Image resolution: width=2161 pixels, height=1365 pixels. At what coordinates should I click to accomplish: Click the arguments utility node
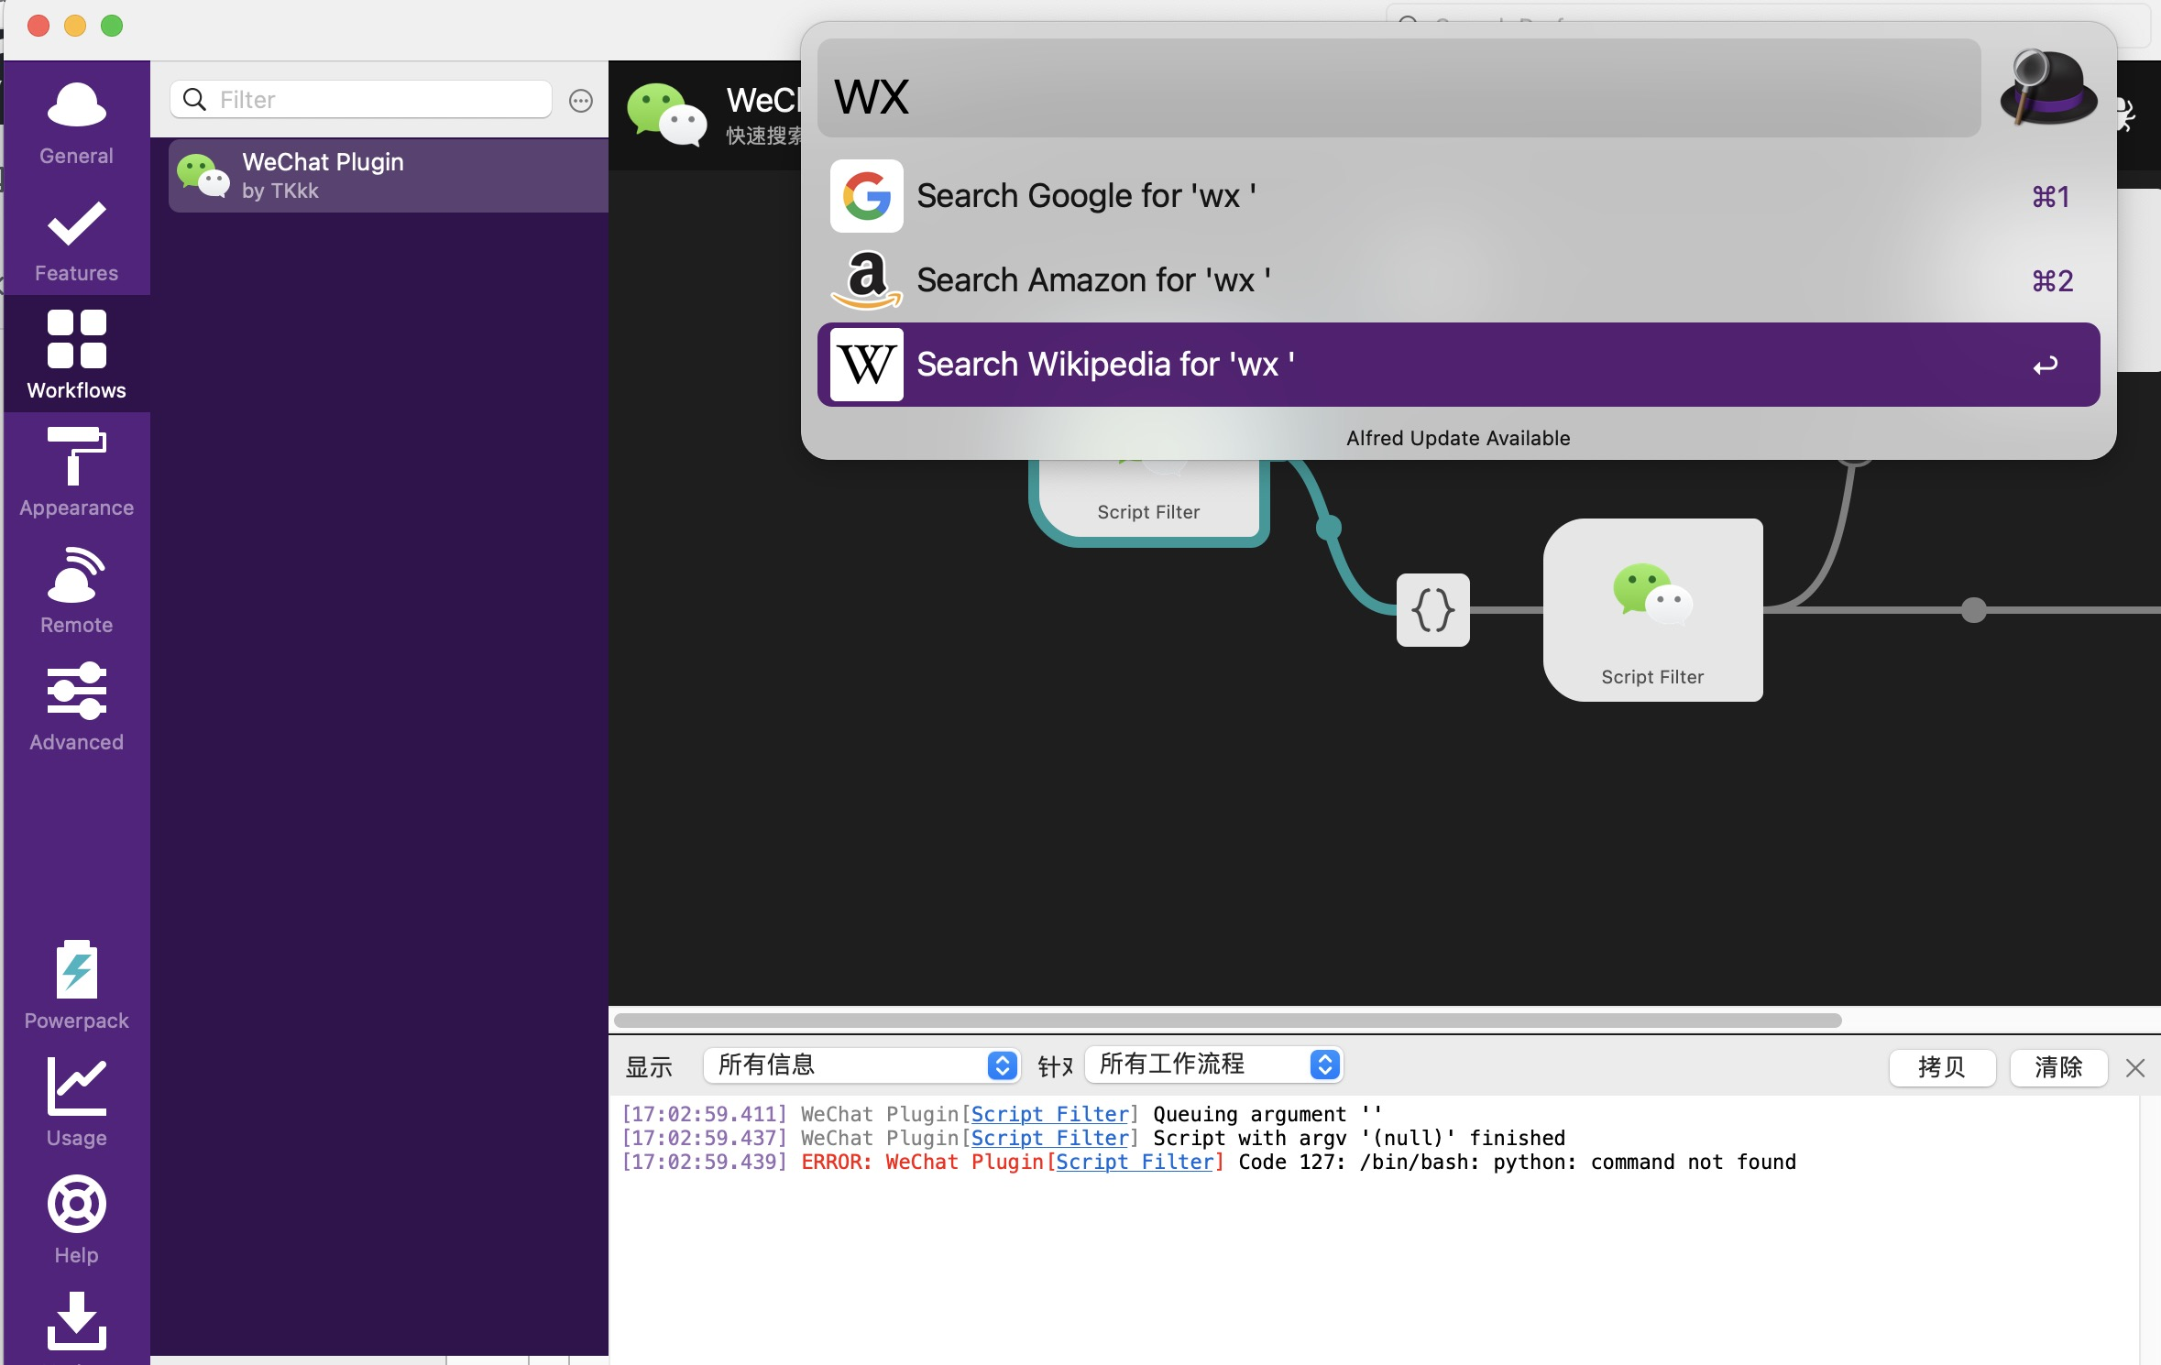click(1432, 609)
